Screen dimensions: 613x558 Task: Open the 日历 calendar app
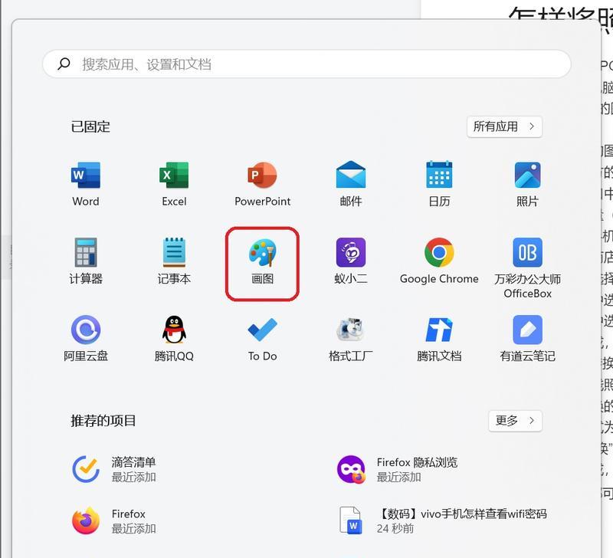(439, 184)
